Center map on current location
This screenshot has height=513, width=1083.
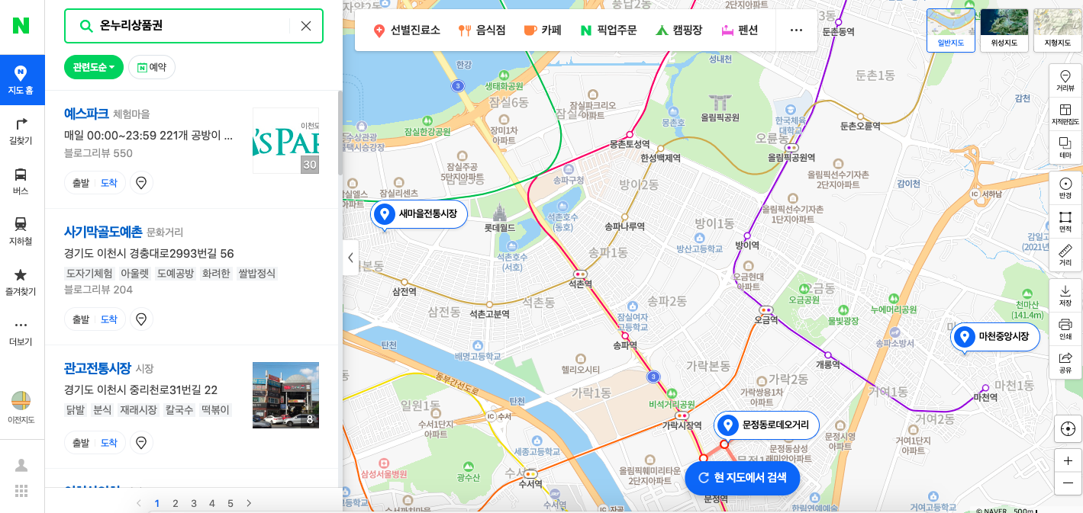click(x=1068, y=429)
